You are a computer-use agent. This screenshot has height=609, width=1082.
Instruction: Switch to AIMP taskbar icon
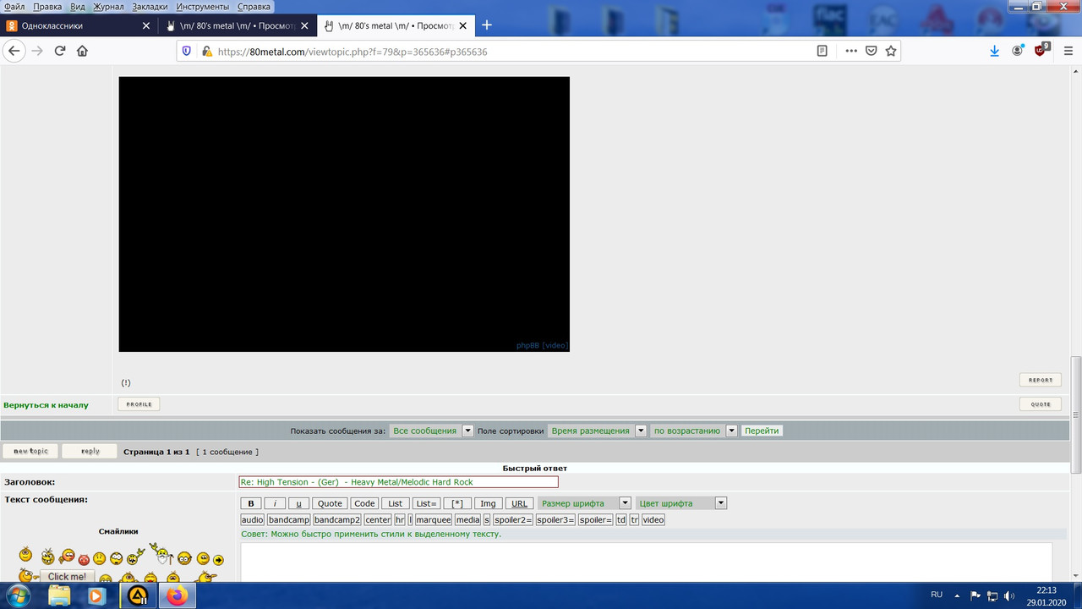click(x=136, y=595)
